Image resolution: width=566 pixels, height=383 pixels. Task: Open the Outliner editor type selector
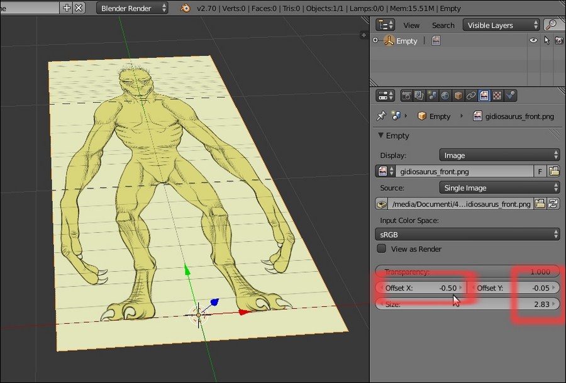(x=385, y=25)
